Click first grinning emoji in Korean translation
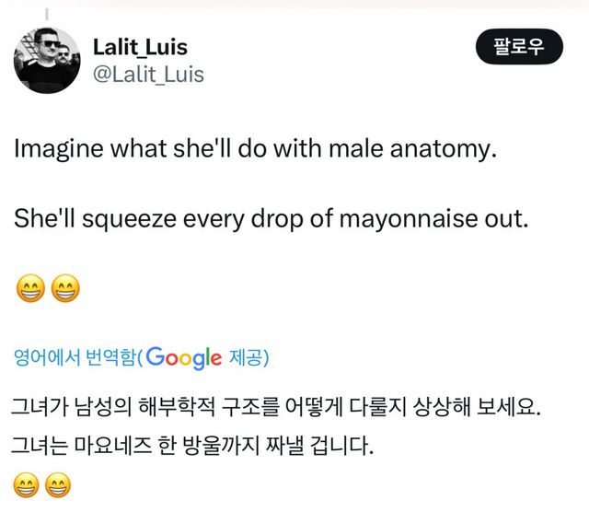This screenshot has width=589, height=512. point(28,485)
